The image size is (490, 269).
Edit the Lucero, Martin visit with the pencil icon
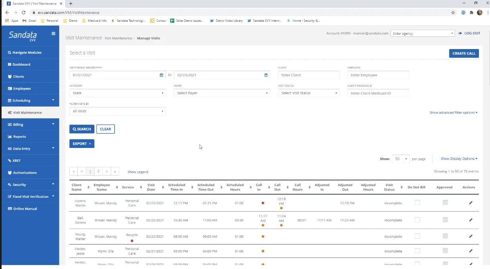(471, 203)
